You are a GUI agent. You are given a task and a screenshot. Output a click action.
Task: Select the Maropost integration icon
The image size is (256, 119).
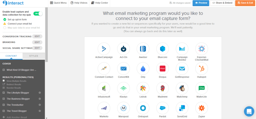[123, 108]
